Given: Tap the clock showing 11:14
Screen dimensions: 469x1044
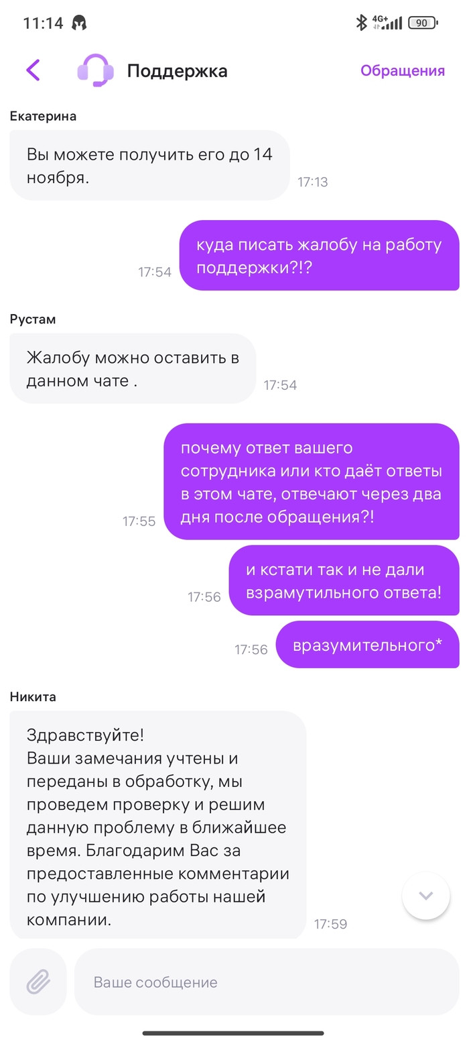Looking at the screenshot, I should click(x=43, y=23).
